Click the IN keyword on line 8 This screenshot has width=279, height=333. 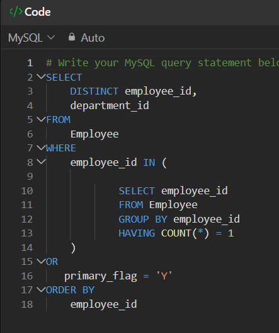coord(149,163)
